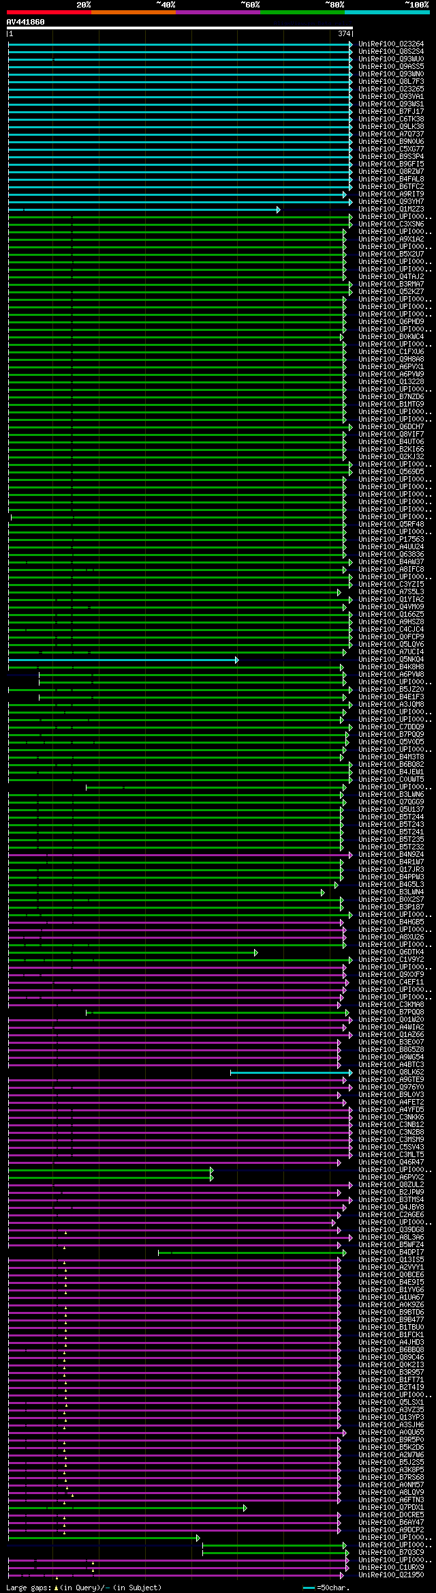Image resolution: width=436 pixels, height=1593 pixels.
Task: Select UniRef100_B6AY47 label
Action: 391,1522
